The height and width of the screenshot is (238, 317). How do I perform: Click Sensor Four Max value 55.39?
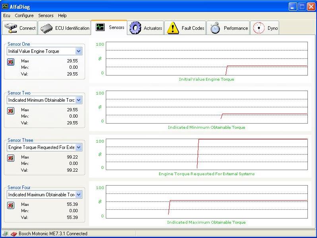point(72,204)
